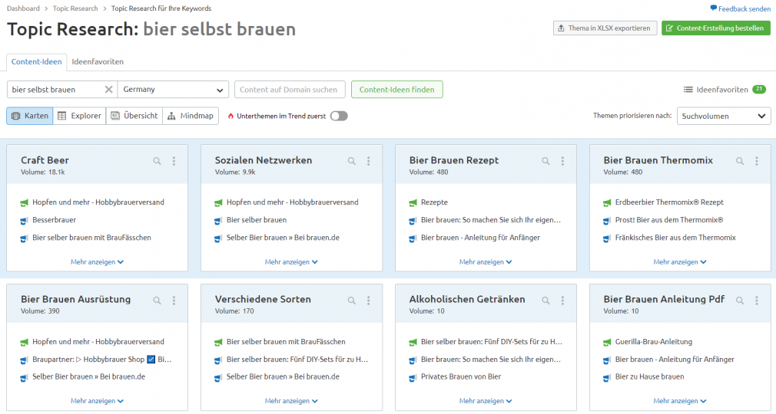Screen dimensions: 776x414
Task: Search within the Craft Beer card
Action: pyautogui.click(x=157, y=161)
